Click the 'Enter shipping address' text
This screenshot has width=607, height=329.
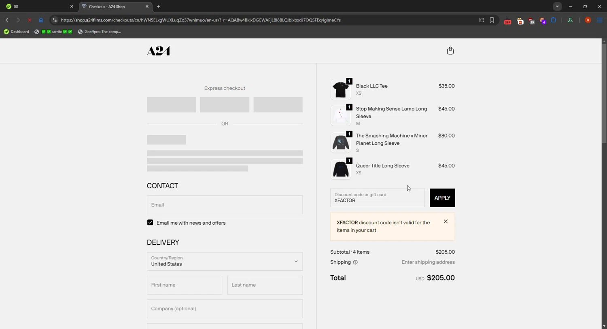pyautogui.click(x=428, y=262)
